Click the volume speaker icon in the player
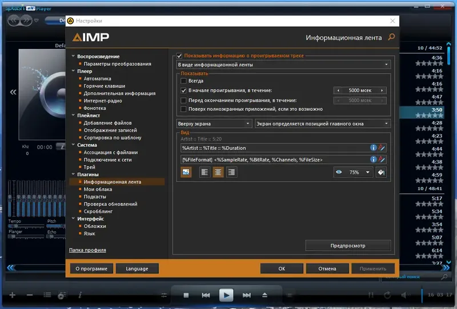 (x=405, y=295)
